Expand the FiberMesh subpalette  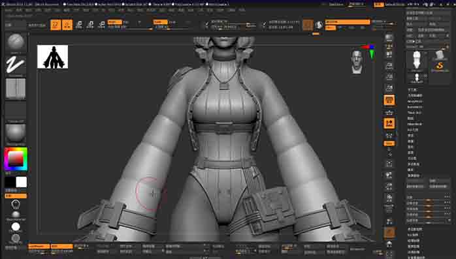tap(415, 124)
